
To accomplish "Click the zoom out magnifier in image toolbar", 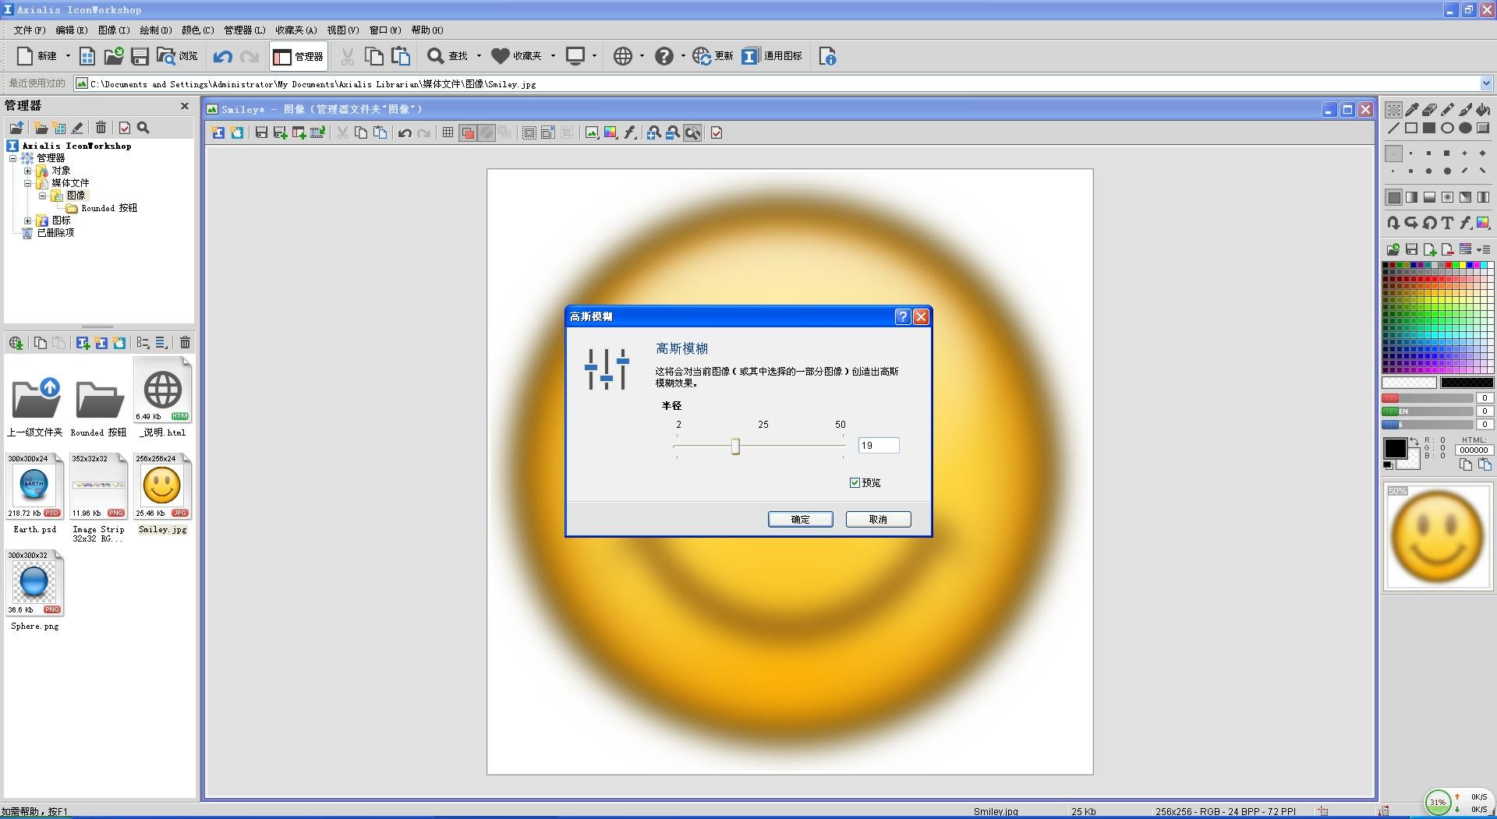I will 673,133.
